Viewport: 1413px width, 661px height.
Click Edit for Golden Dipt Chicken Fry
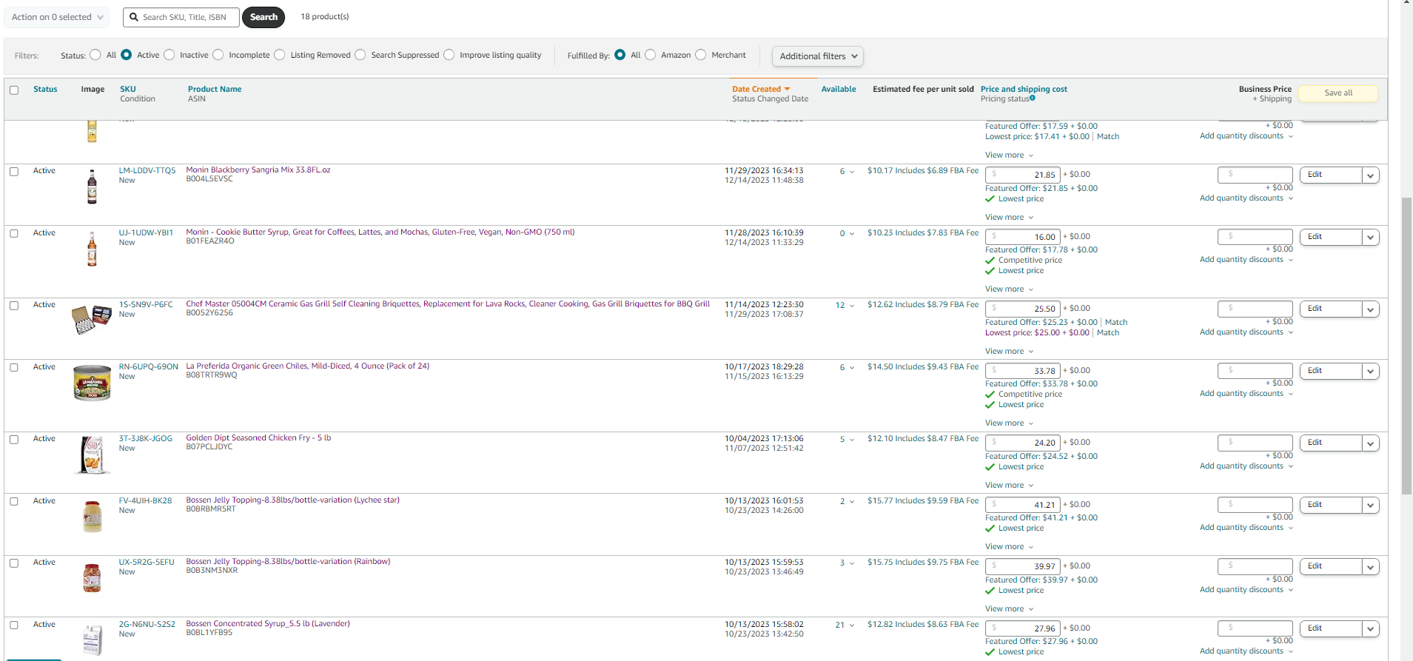point(1331,443)
